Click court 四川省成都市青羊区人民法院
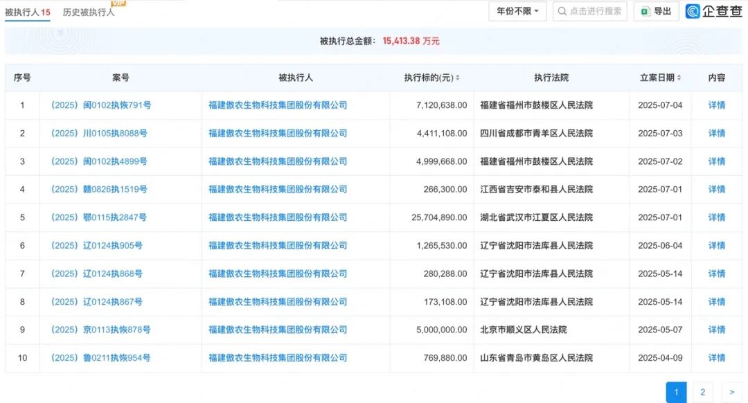748x403 pixels. click(x=536, y=133)
